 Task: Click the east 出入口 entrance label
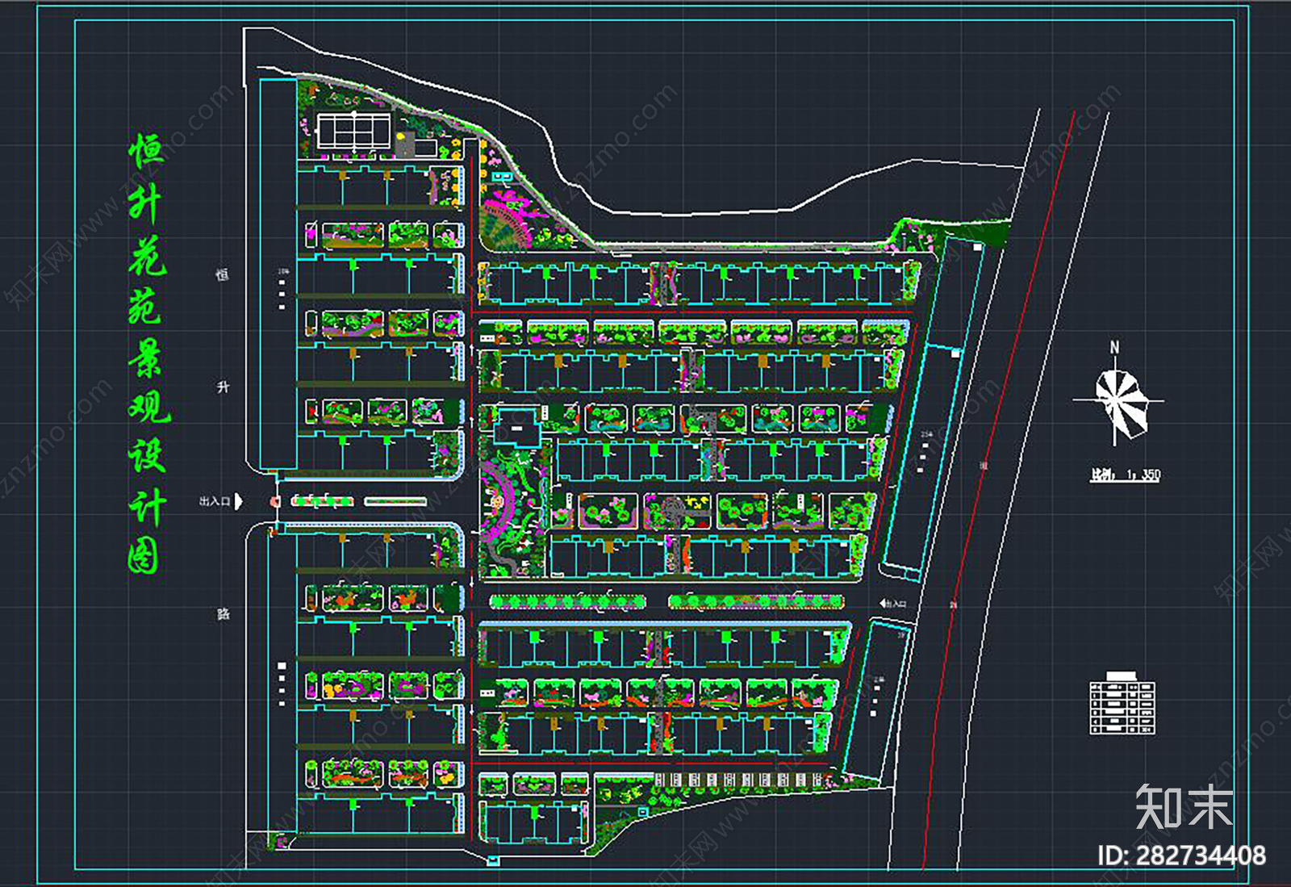tap(897, 604)
